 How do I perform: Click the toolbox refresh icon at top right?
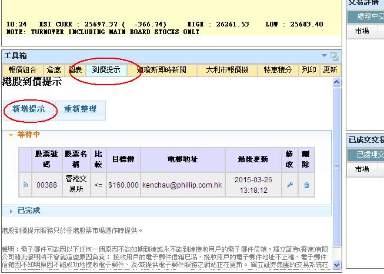tap(334, 56)
